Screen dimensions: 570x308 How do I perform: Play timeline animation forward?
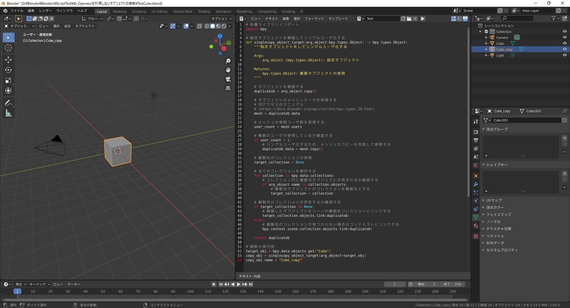click(x=238, y=284)
